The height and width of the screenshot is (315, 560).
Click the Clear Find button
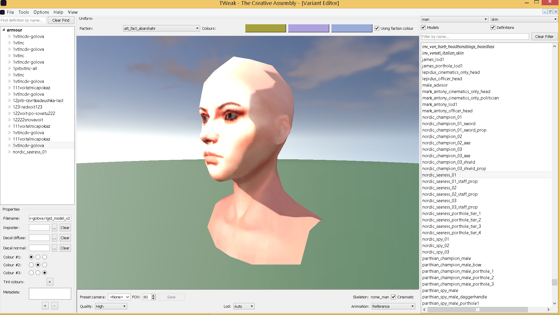(61, 20)
